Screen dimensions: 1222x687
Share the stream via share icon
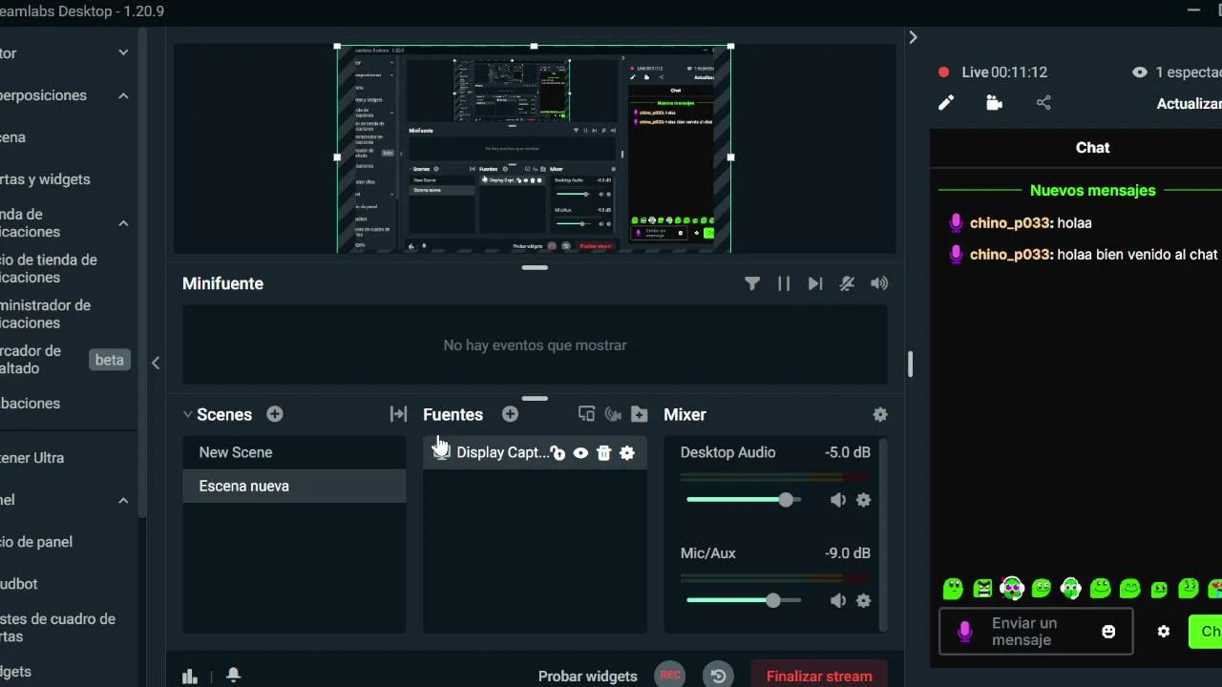pos(1043,103)
